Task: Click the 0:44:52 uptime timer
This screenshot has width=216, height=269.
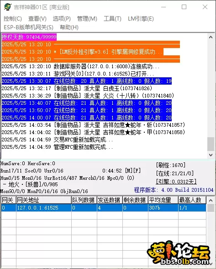Action: tap(112, 171)
